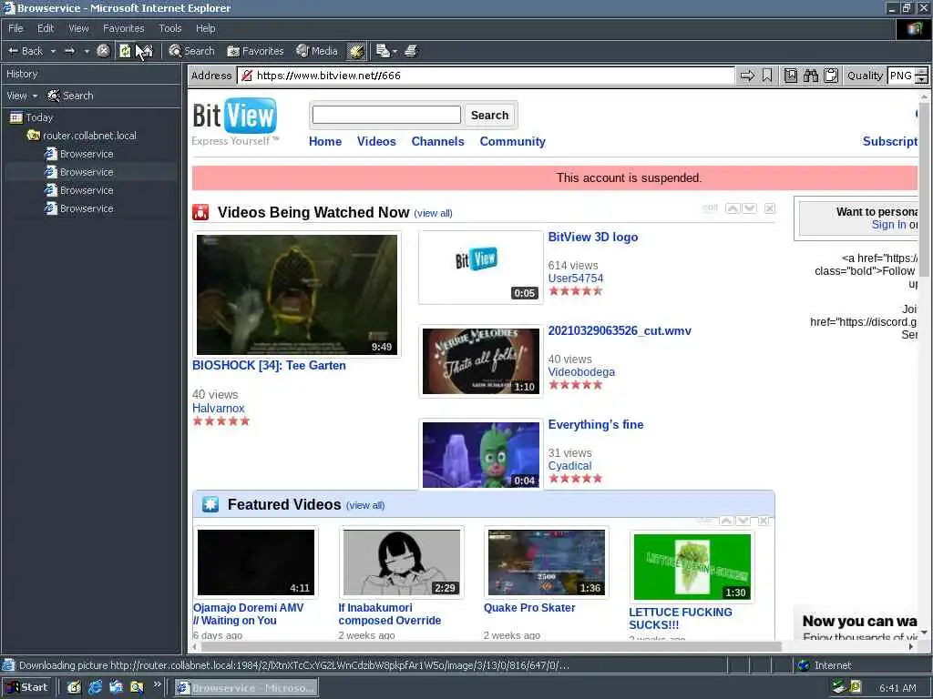933x699 pixels.
Task: Open the Tools menu
Action: coord(170,28)
